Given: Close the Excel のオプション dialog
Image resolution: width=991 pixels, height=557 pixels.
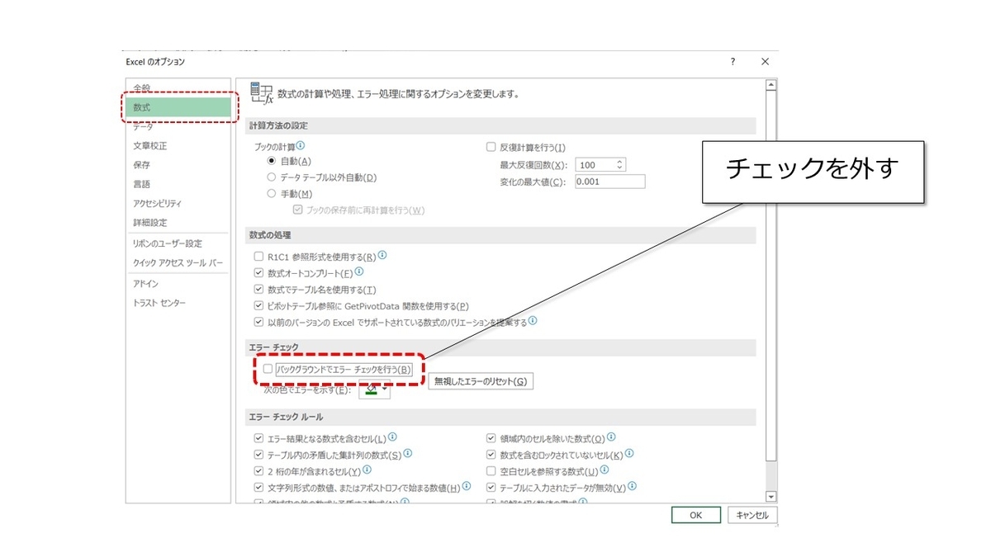Looking at the screenshot, I should [765, 62].
